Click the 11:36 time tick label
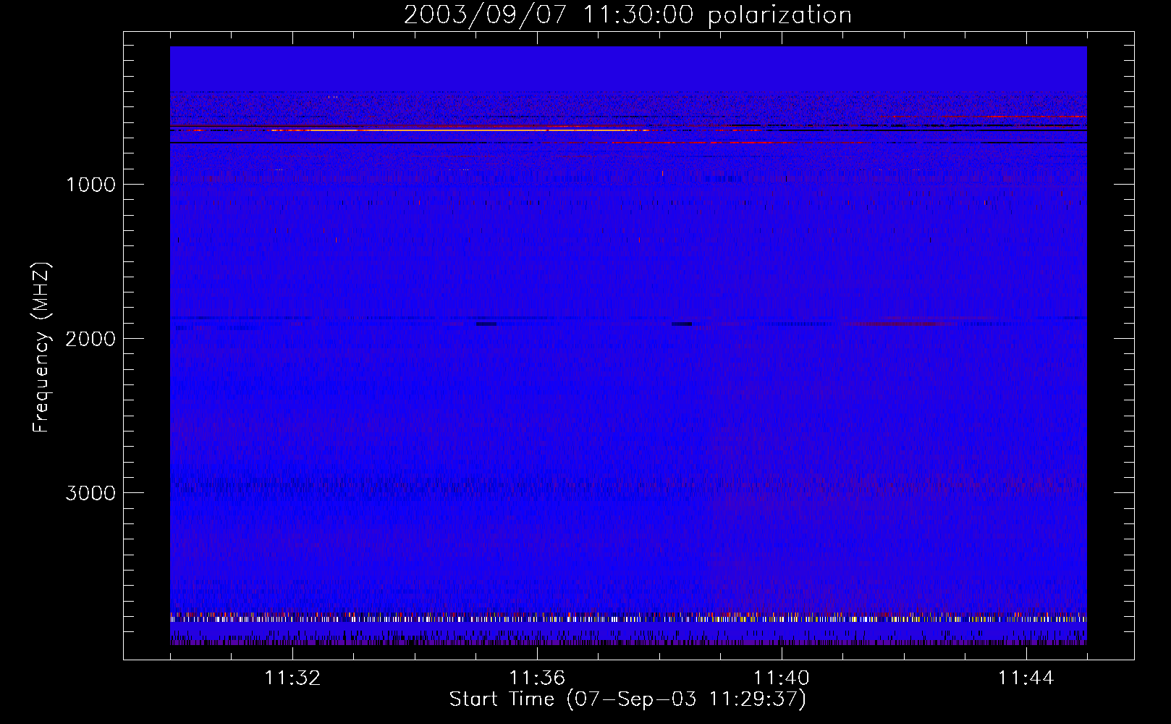Image resolution: width=1171 pixels, height=724 pixels. coord(537,678)
